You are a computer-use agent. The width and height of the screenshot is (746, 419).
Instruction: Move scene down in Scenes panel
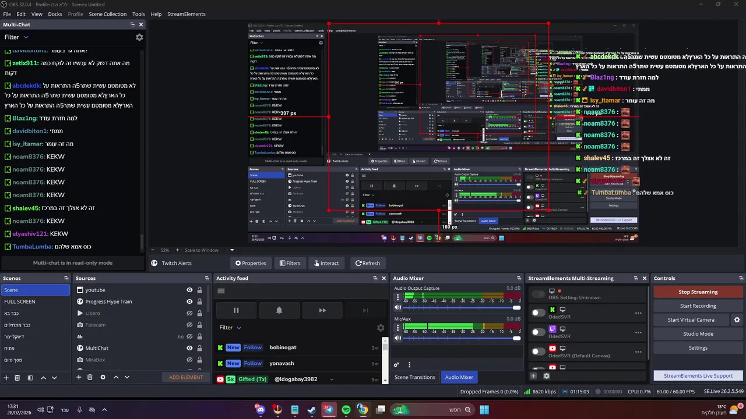[54, 378]
